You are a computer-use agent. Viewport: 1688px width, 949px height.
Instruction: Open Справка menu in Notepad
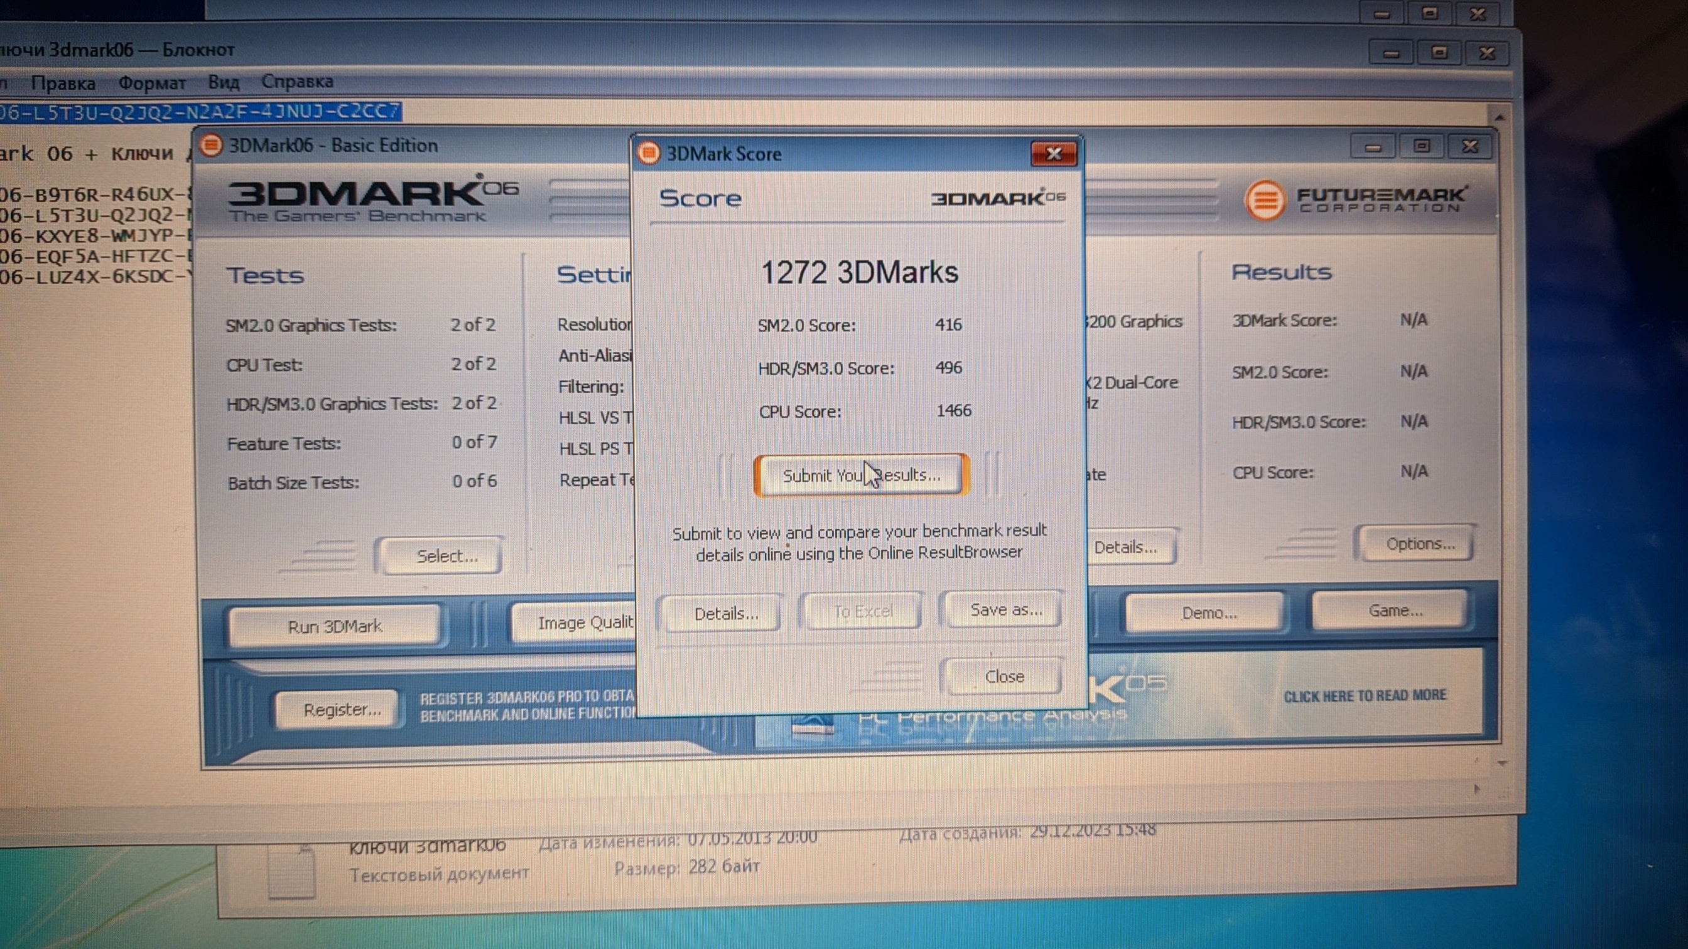click(297, 81)
